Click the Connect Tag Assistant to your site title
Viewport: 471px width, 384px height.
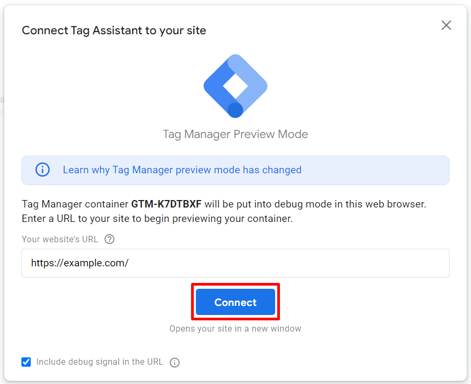tap(114, 30)
